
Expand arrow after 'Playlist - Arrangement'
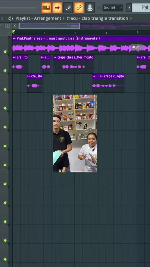pyautogui.click(x=64, y=18)
